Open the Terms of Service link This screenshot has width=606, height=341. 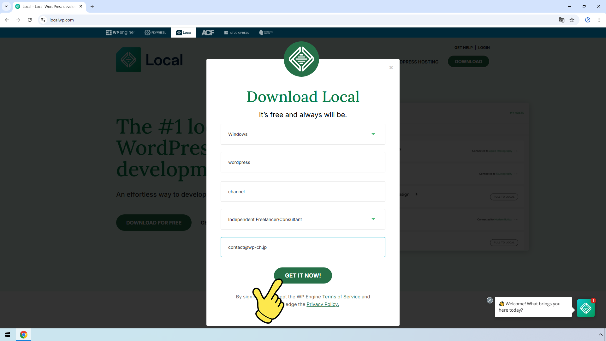pos(341,297)
